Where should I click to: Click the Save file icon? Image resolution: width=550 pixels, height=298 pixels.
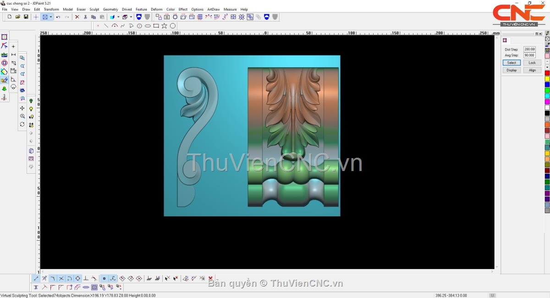coord(26,17)
